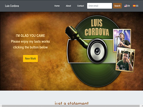Screen dimensions: 143x107
Task: Click the speaker graphic on the record
Action: (97, 51)
